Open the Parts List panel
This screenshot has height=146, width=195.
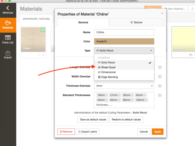tap(8, 40)
